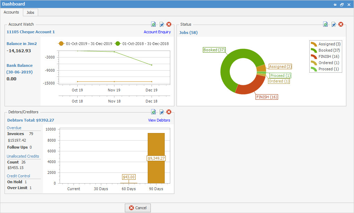354x213 pixels.
Task: Refresh the Status panel
Action: point(325,24)
